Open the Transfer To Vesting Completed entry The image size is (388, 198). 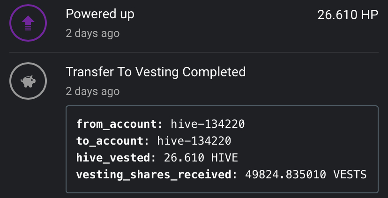pyautogui.click(x=156, y=72)
